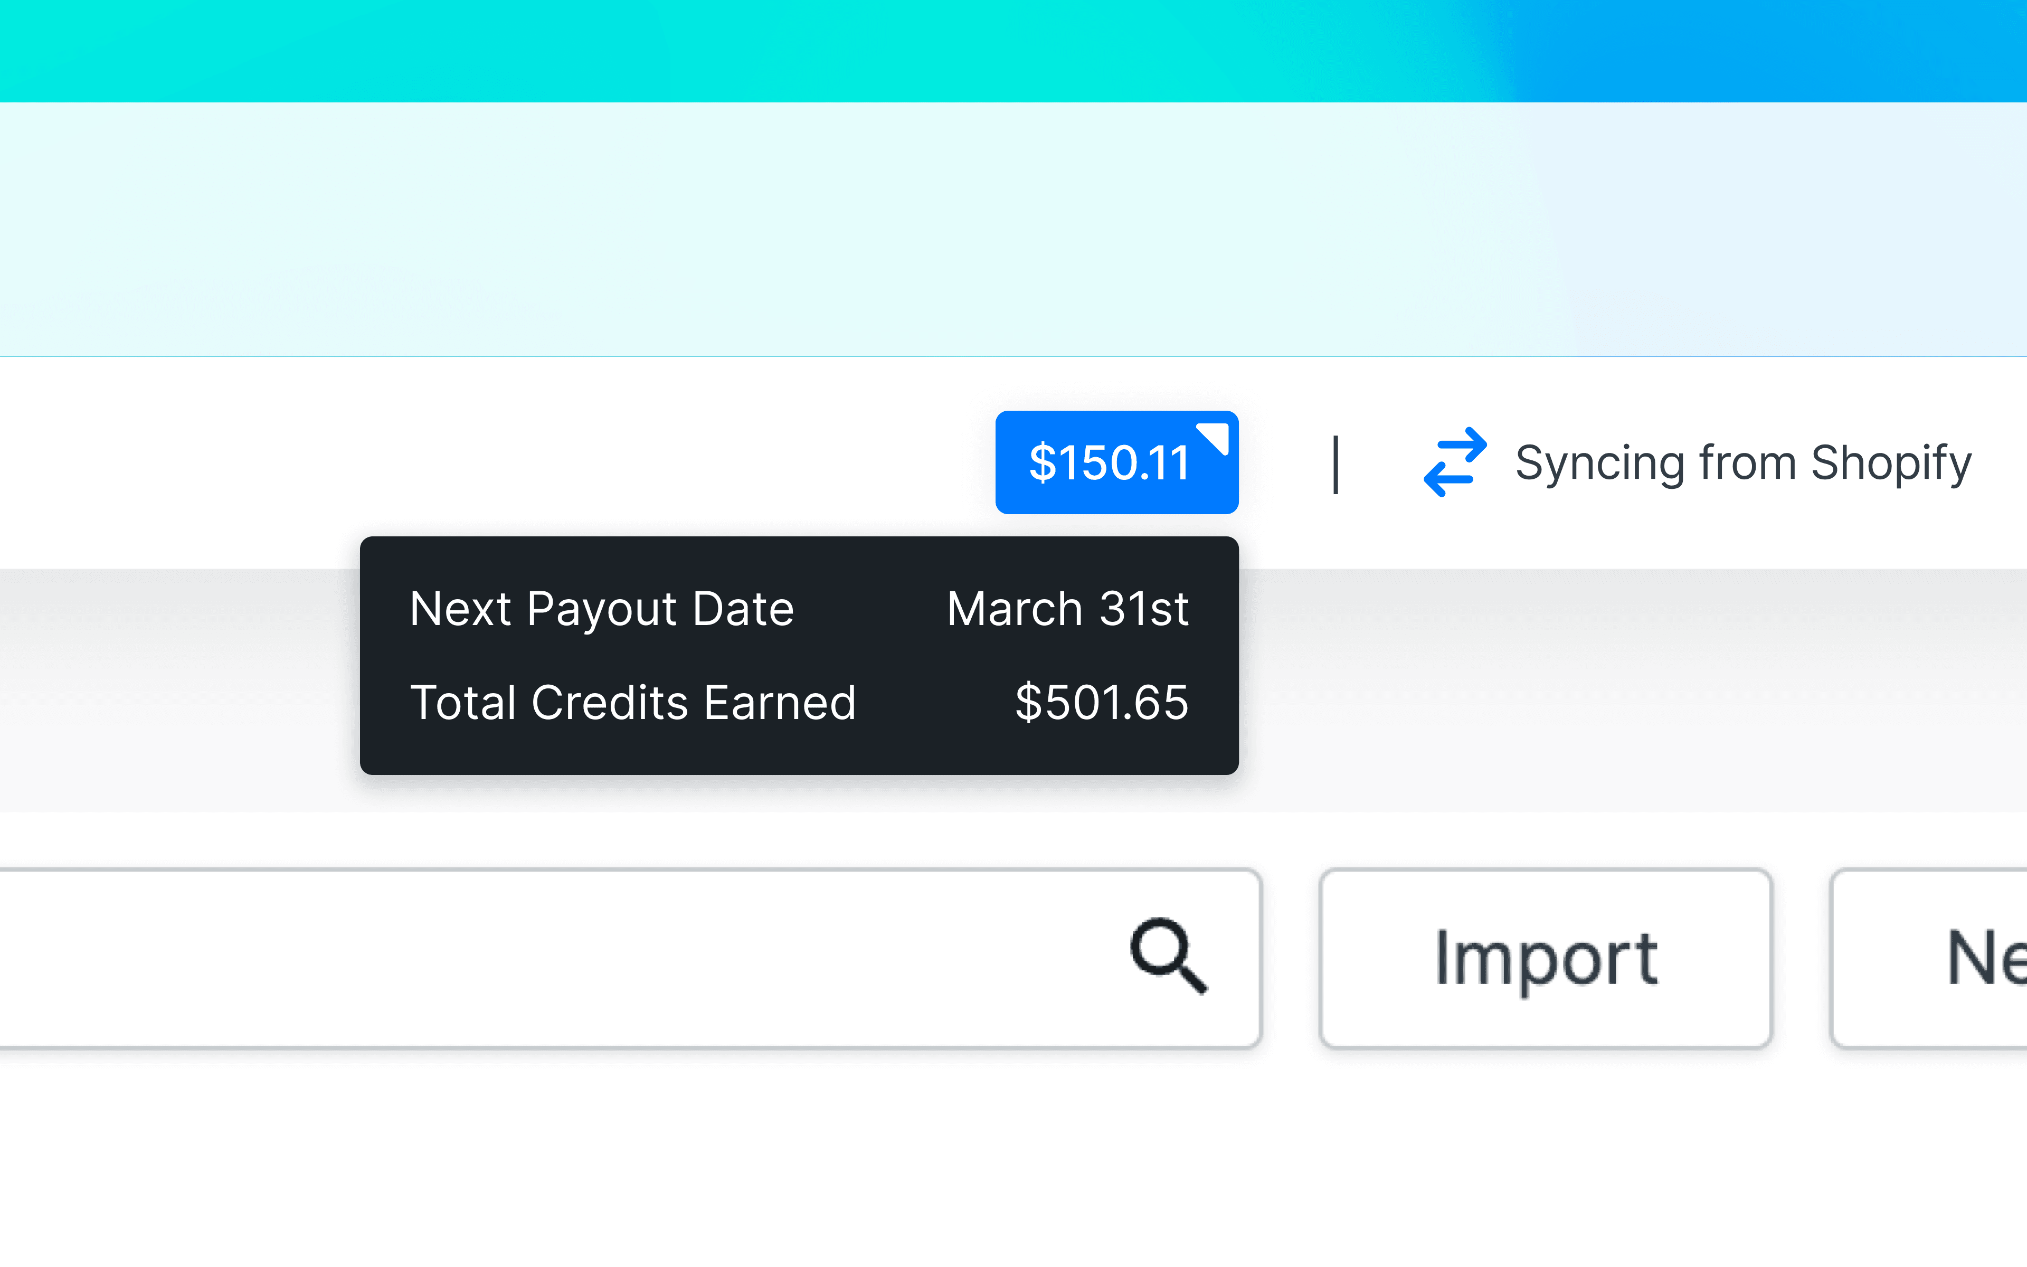This screenshot has height=1267, width=2027.
Task: Click the vertical divider beside the sync status
Action: pyautogui.click(x=1336, y=464)
